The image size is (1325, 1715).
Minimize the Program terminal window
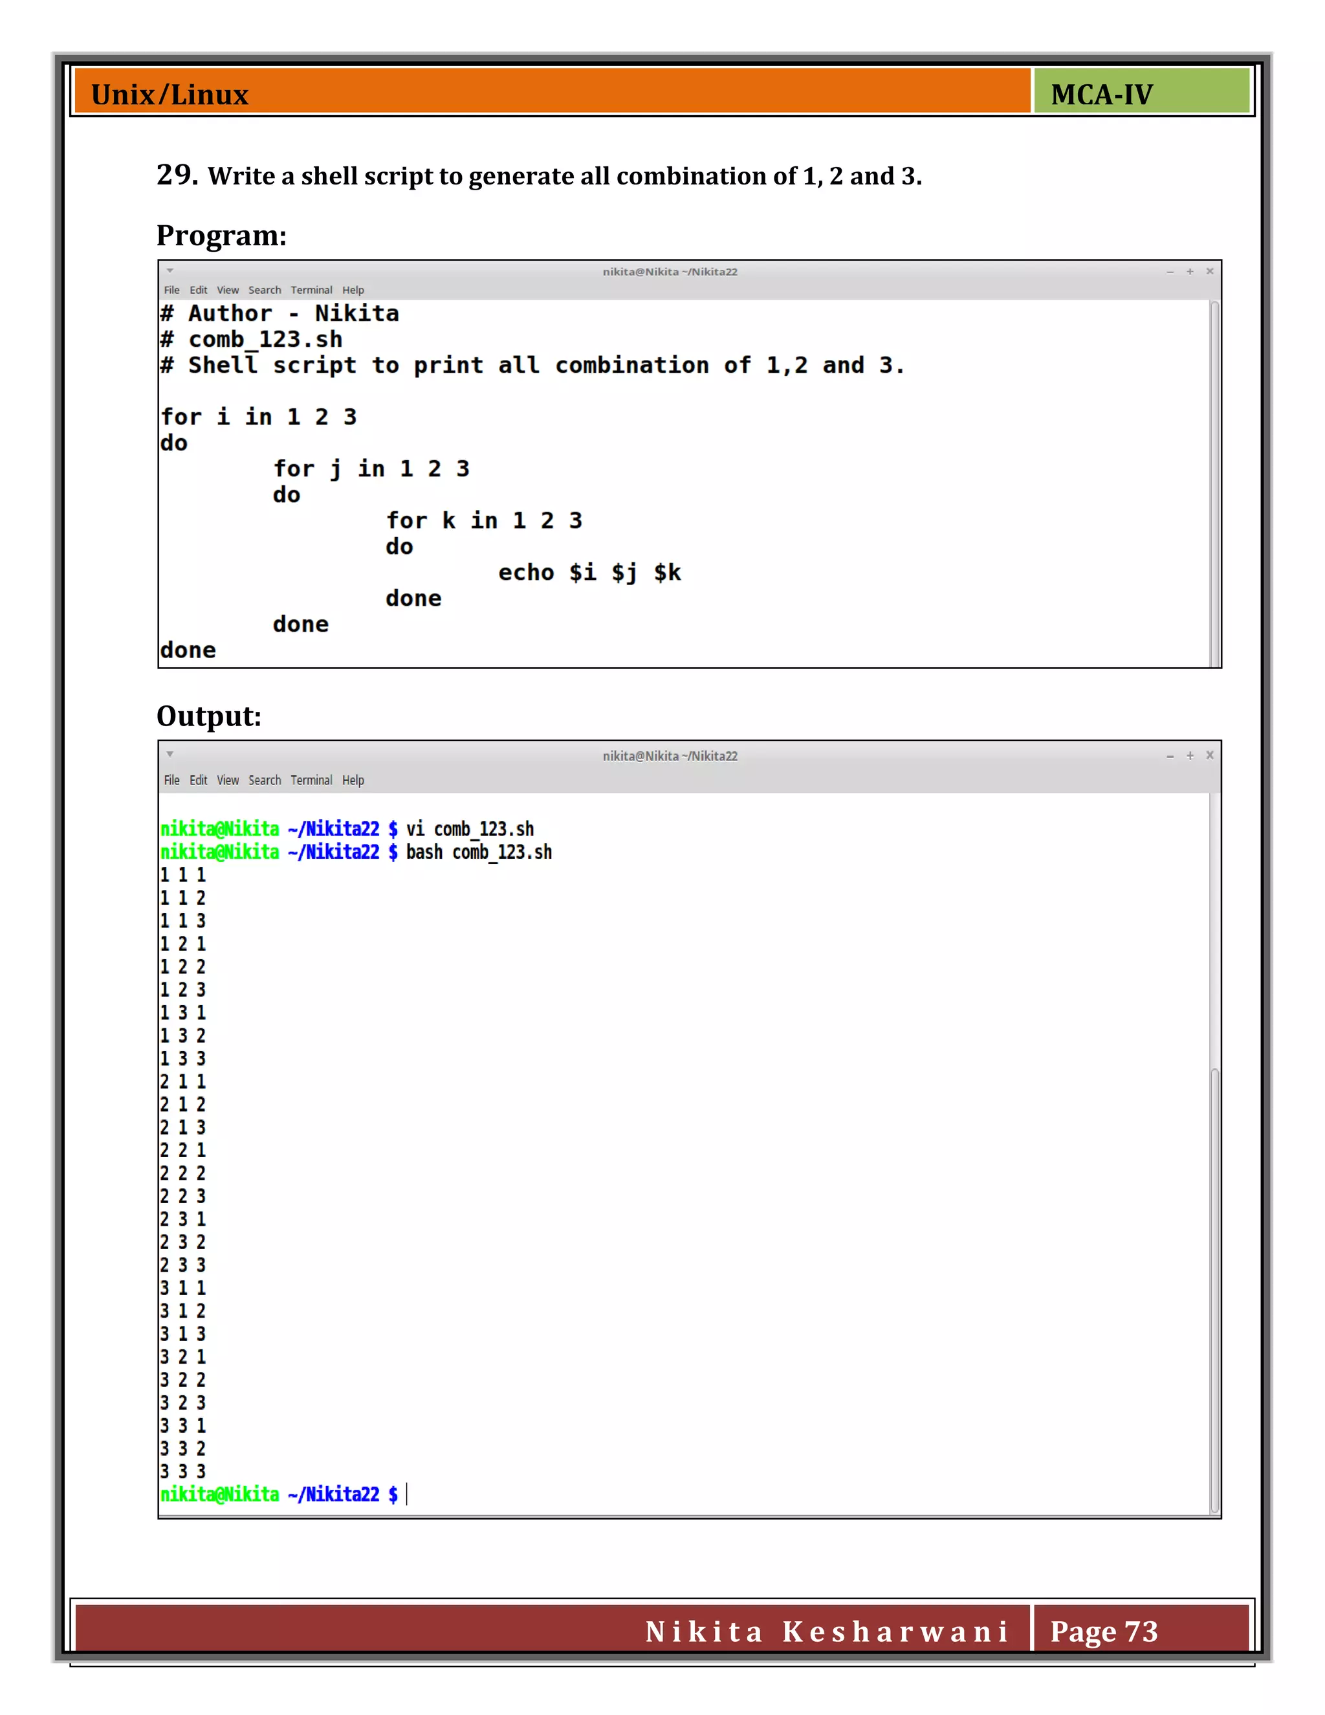(x=1170, y=272)
